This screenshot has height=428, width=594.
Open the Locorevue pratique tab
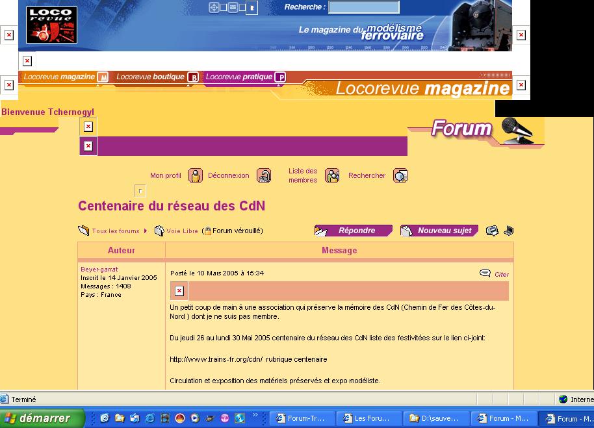click(239, 77)
